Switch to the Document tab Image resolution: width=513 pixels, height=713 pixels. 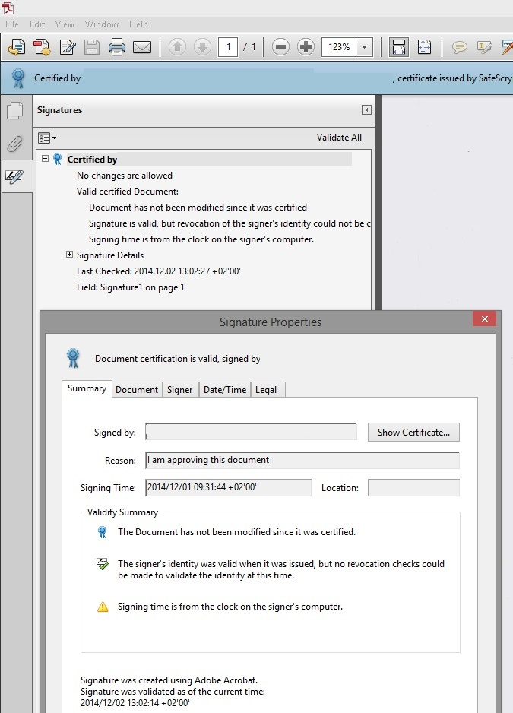[137, 390]
